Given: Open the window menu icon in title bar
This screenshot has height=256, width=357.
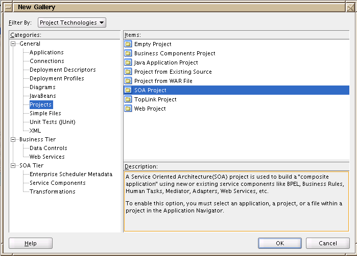Looking at the screenshot, I should pos(8,8).
